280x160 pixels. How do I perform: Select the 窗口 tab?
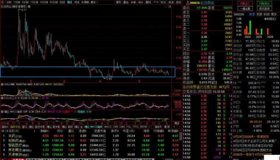[x=25, y=127]
